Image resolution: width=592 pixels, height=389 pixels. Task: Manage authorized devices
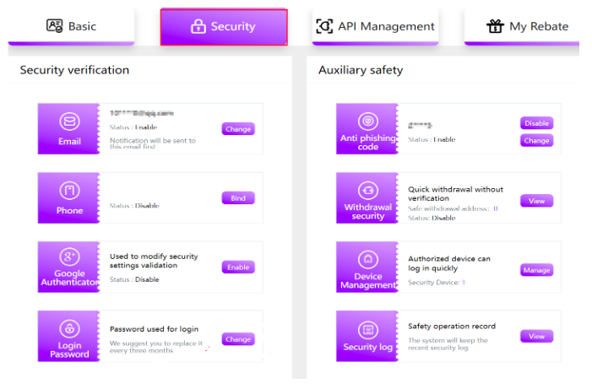pyautogui.click(x=536, y=271)
